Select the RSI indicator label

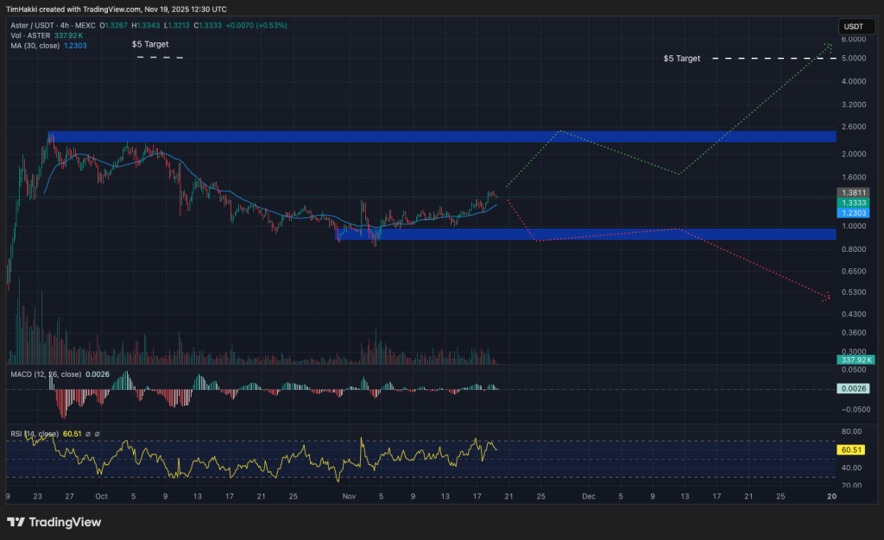pyautogui.click(x=33, y=434)
